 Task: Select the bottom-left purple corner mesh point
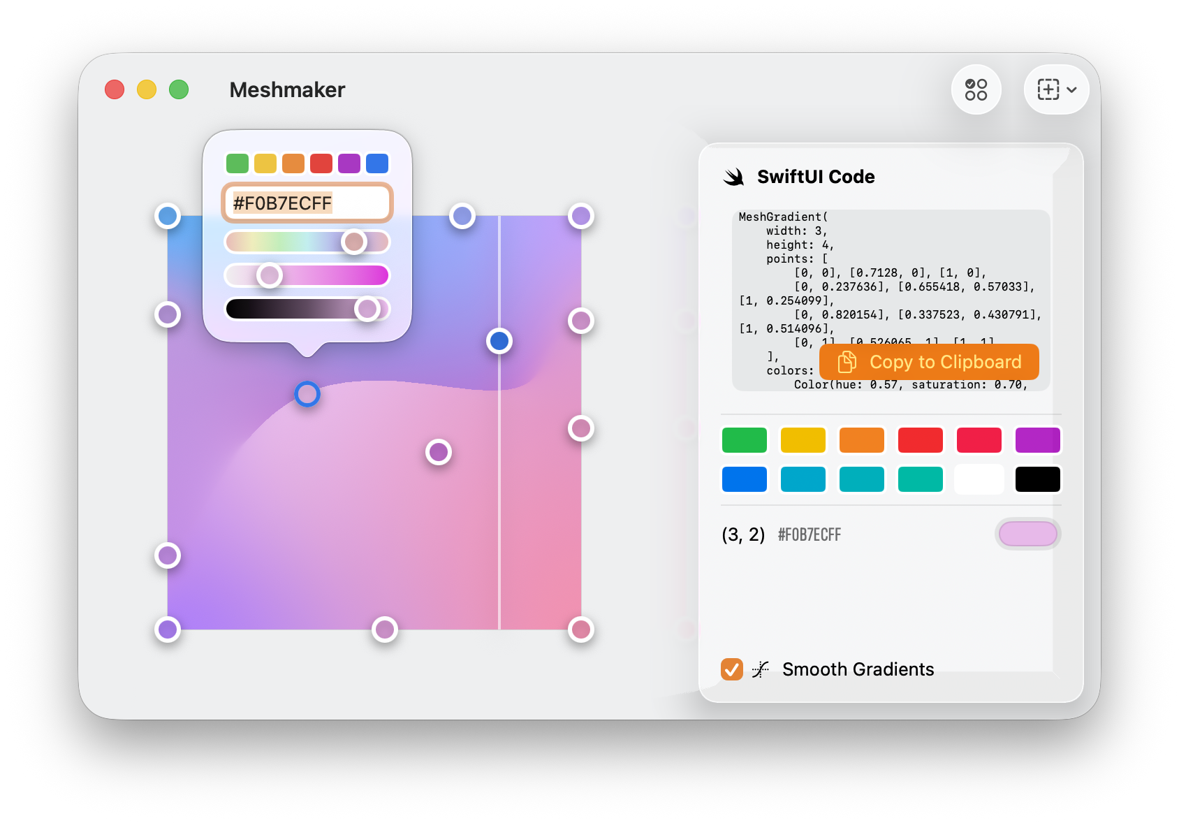point(168,629)
